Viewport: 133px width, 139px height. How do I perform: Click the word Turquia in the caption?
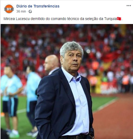[110, 19]
